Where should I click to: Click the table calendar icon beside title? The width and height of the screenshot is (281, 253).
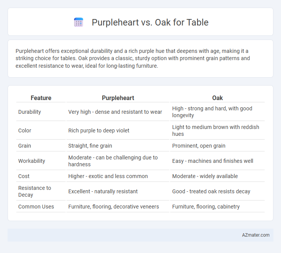point(79,22)
